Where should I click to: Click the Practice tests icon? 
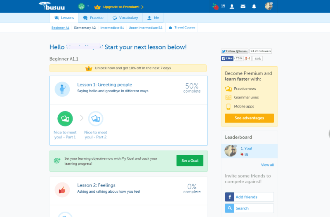[x=229, y=89]
